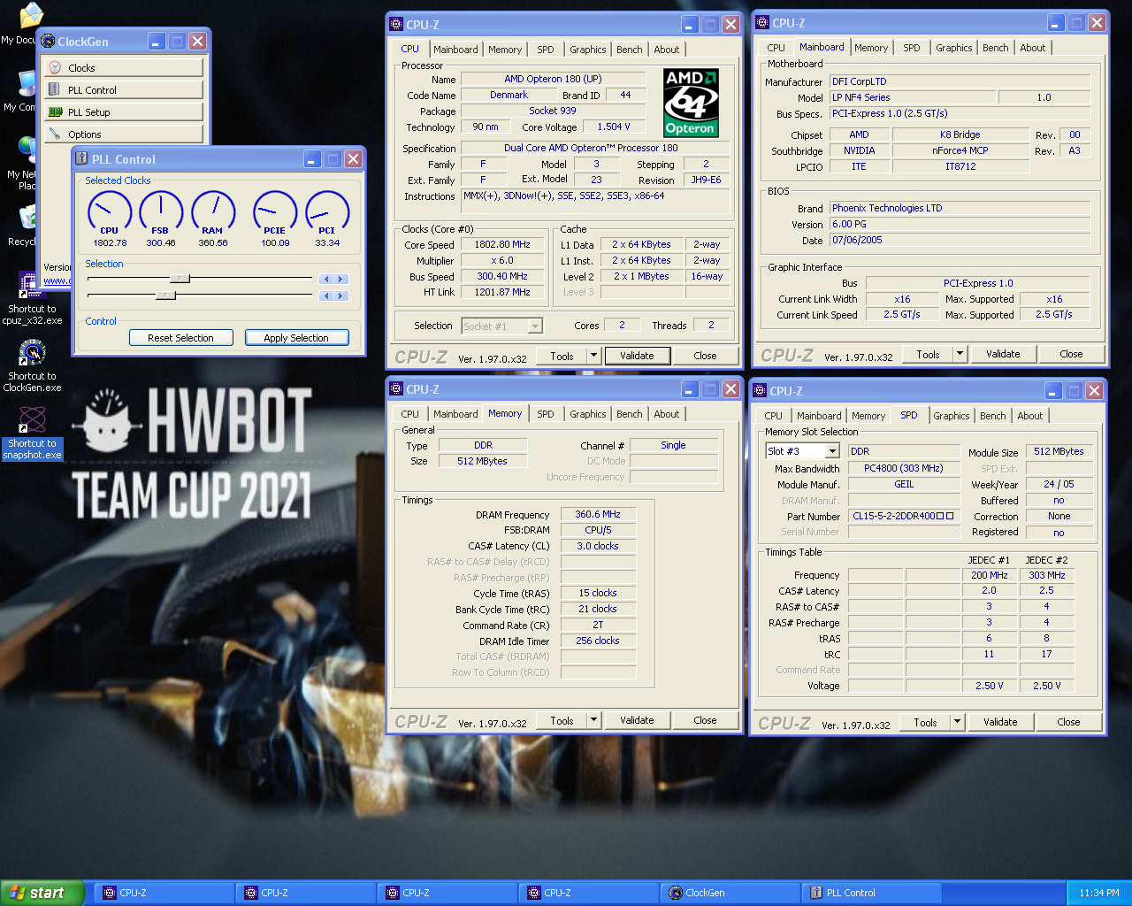Click the lower slider thumb in PLL Control
Viewport: 1132px width, 906px height.
(x=165, y=296)
